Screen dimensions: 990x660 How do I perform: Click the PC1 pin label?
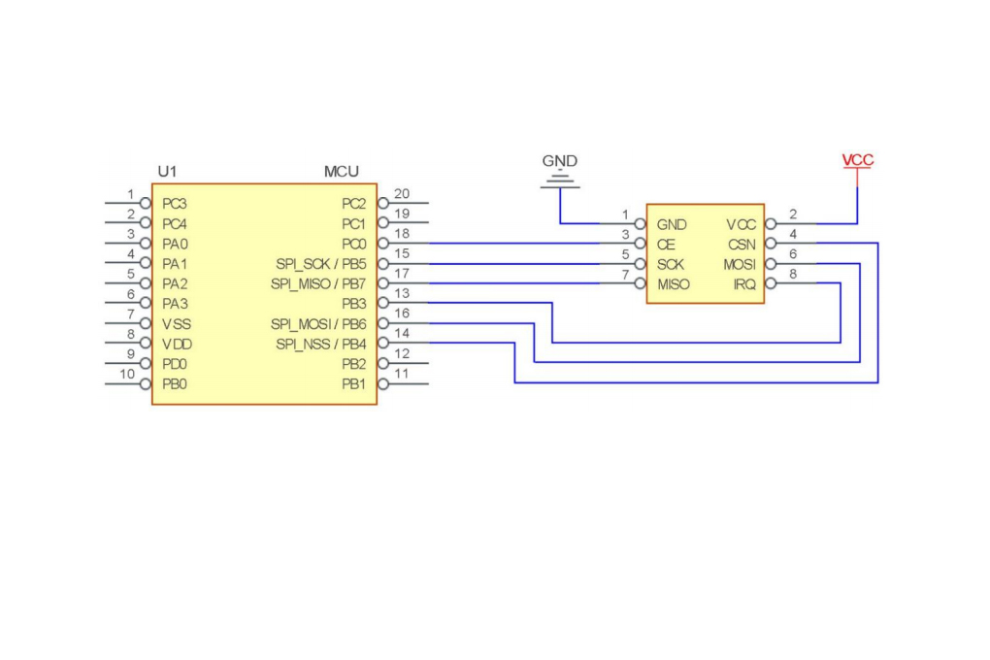click(353, 224)
